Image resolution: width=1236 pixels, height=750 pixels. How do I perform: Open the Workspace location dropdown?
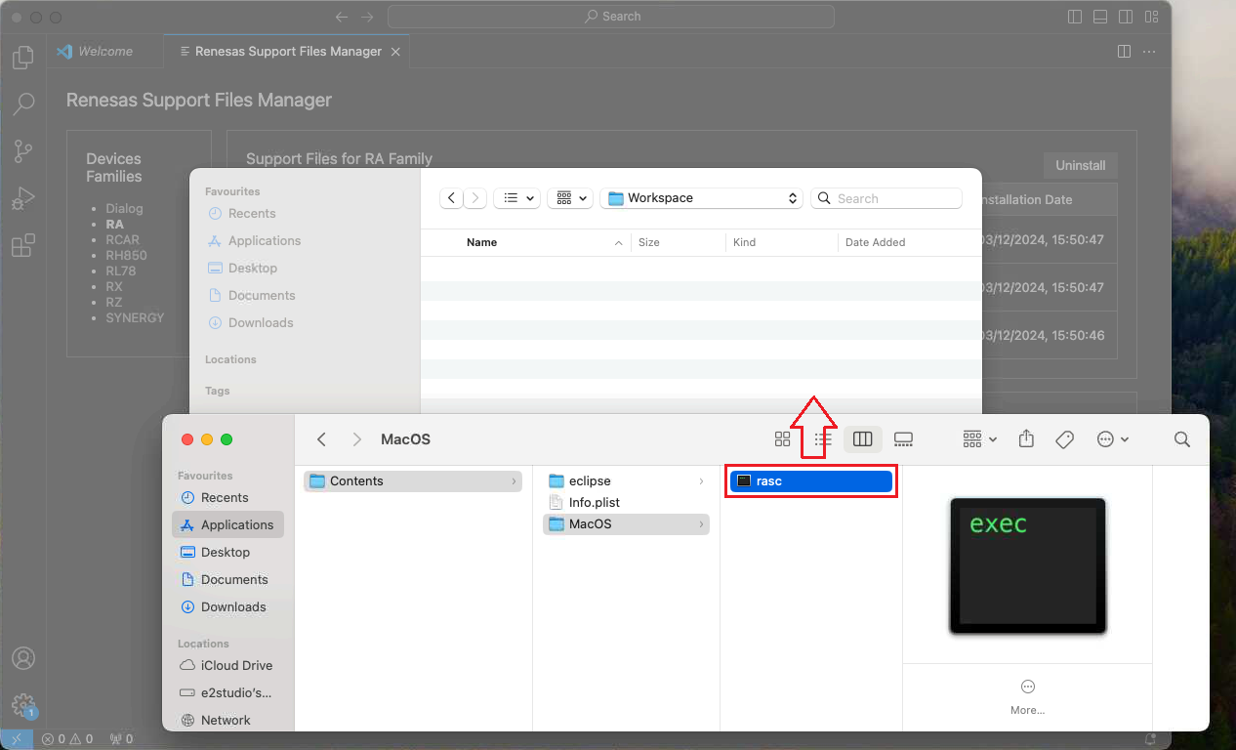coord(702,198)
